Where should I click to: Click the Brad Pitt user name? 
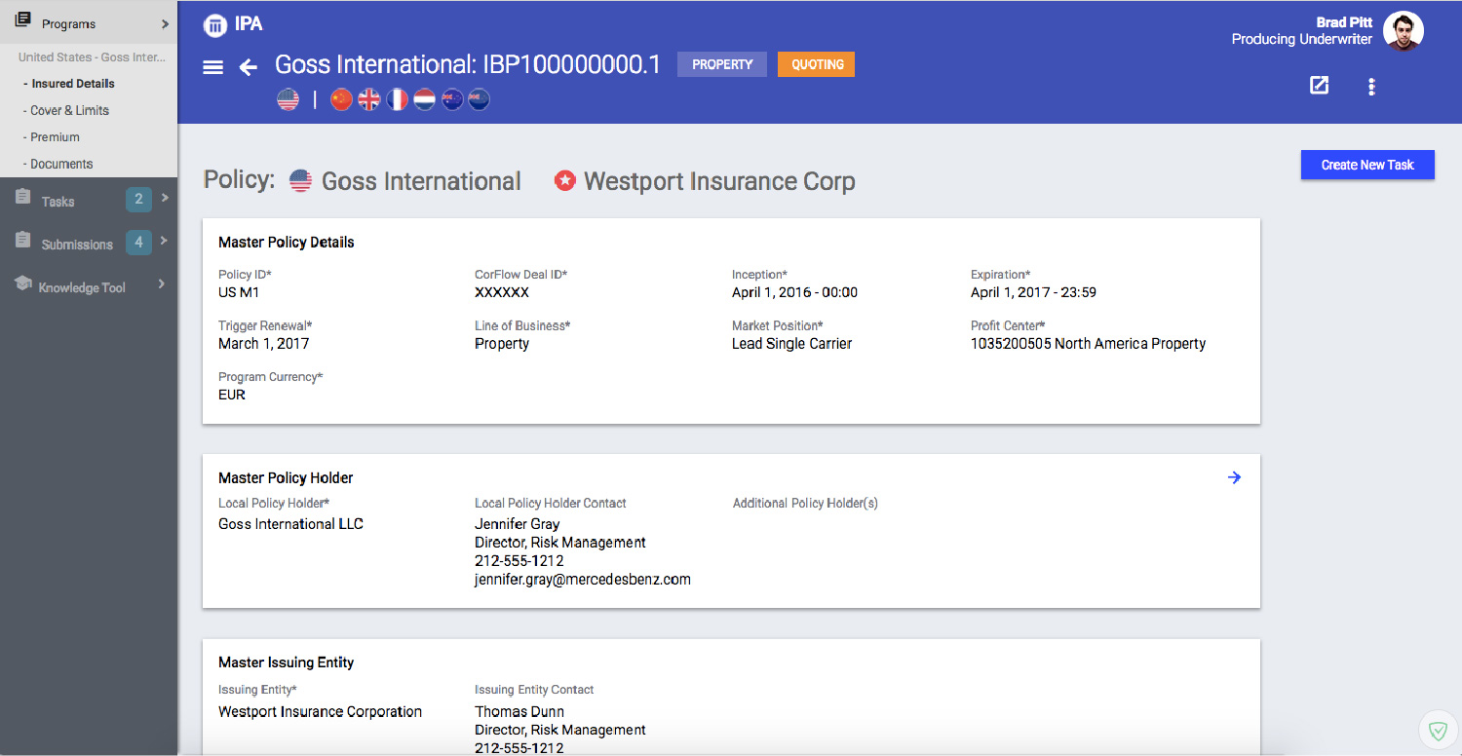(1344, 22)
